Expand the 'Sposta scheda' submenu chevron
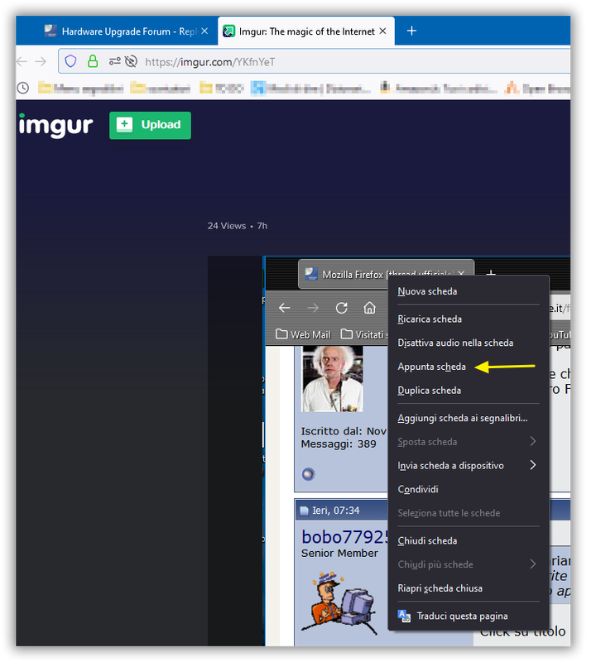The image size is (596, 662). pyautogui.click(x=532, y=441)
